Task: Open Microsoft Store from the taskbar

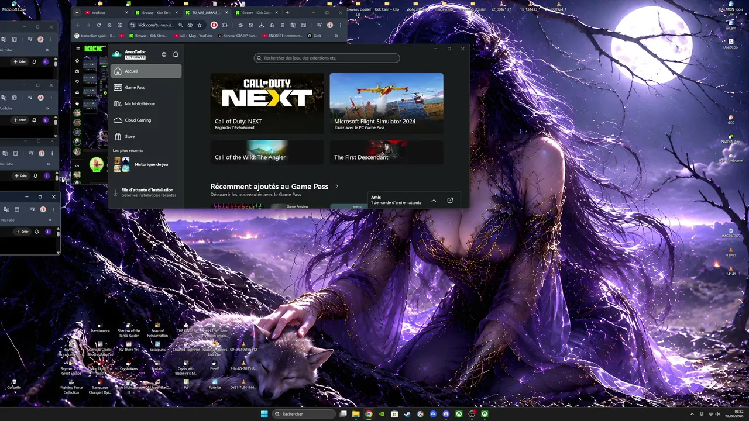Action: [394, 414]
